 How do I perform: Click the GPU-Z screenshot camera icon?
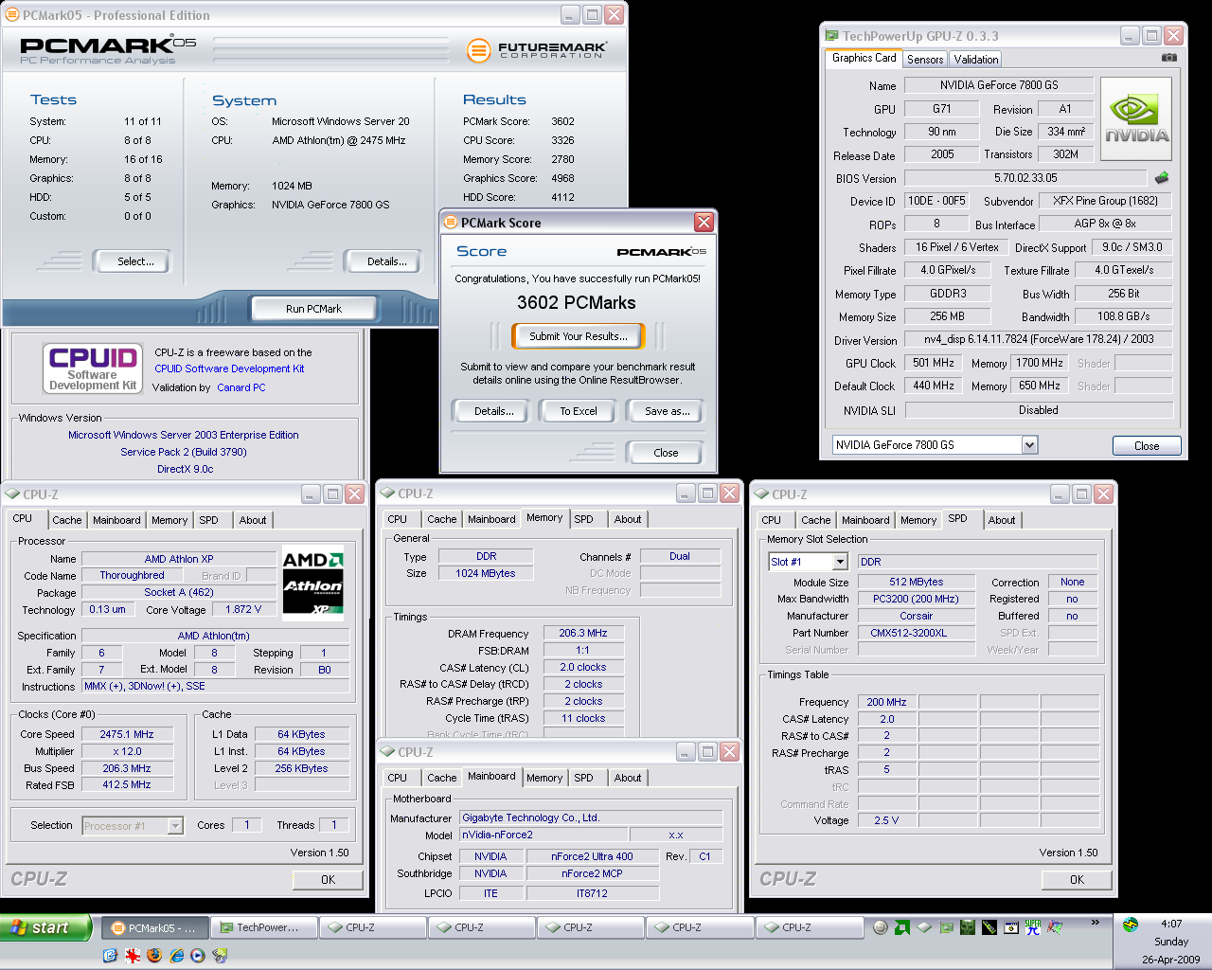click(1169, 58)
